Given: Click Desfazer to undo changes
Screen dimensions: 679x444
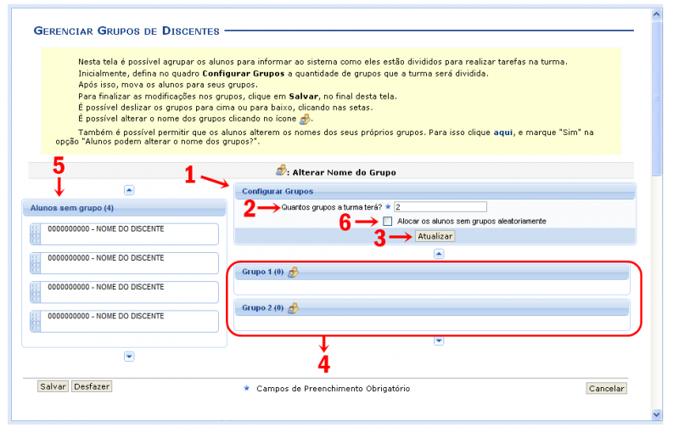Looking at the screenshot, I should click(92, 386).
